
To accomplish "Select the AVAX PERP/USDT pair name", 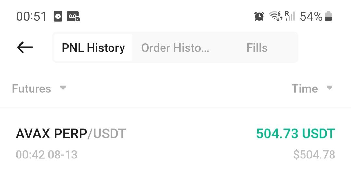I will pos(71,134).
